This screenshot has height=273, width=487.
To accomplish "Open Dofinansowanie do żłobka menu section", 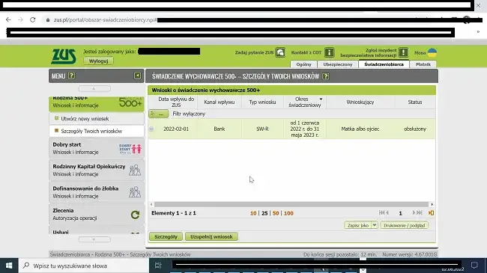I will (x=97, y=192).
